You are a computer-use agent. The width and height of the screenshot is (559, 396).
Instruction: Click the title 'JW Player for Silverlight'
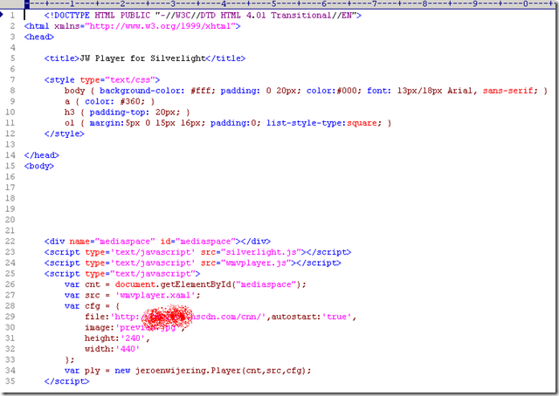(145, 58)
